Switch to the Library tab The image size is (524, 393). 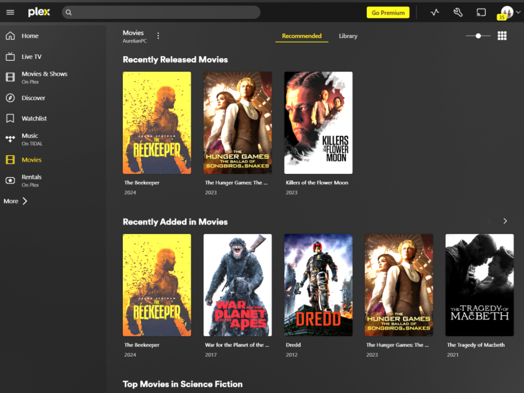(x=348, y=36)
